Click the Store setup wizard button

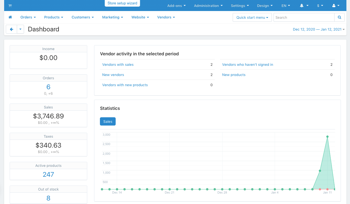pos(122,3)
